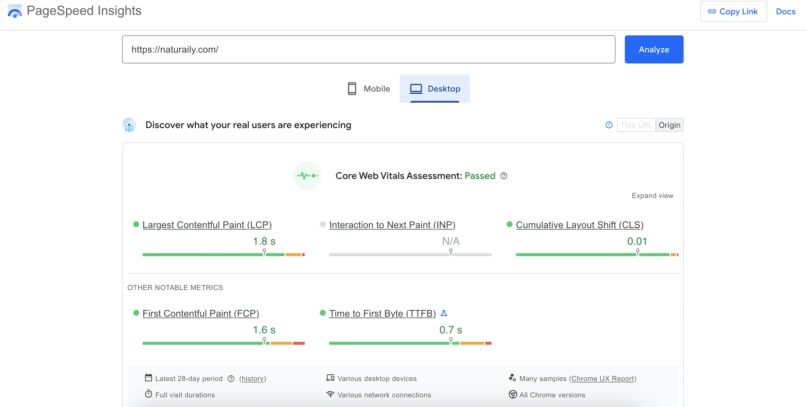Open the Chrome UX Report link
Image resolution: width=807 pixels, height=407 pixels.
tap(603, 379)
